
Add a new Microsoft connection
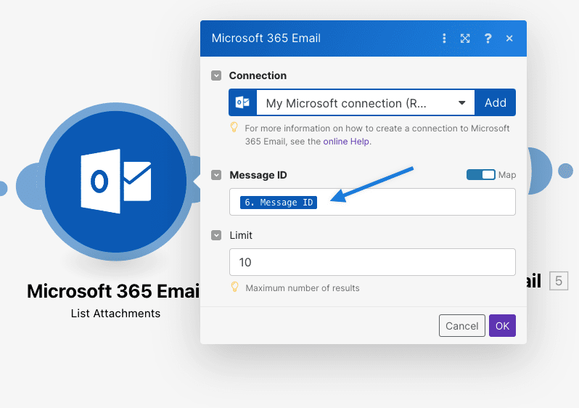495,102
